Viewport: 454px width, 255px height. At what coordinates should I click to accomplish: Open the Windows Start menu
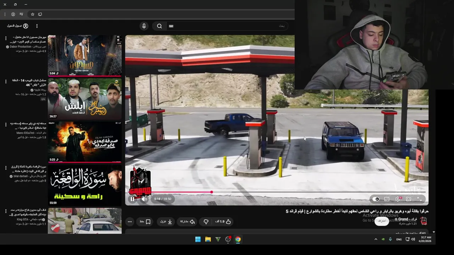pos(198,239)
